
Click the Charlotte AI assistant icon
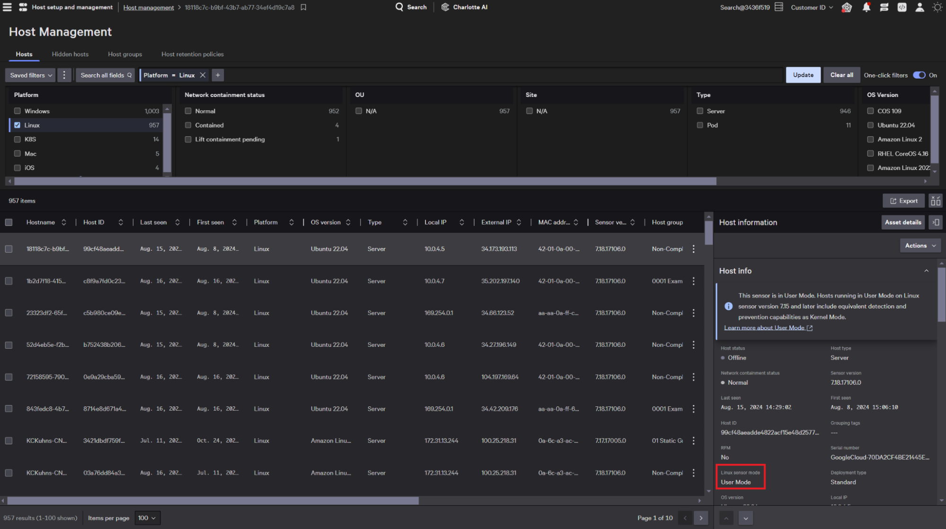click(446, 7)
